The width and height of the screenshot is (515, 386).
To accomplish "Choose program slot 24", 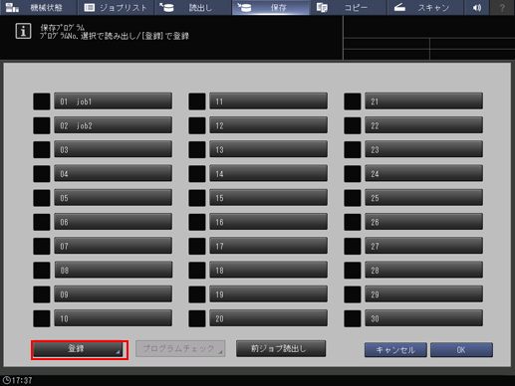I will (x=423, y=173).
